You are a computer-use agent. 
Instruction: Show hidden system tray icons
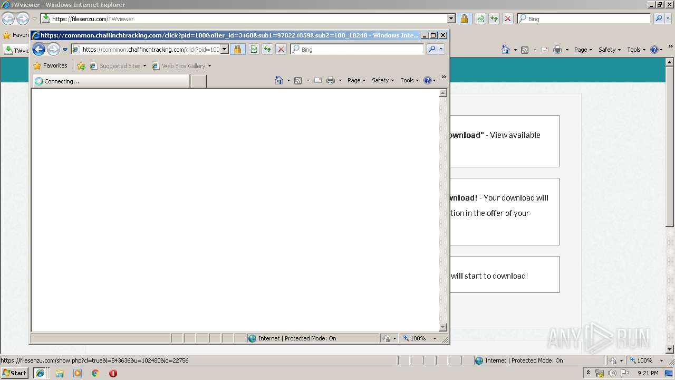(589, 373)
